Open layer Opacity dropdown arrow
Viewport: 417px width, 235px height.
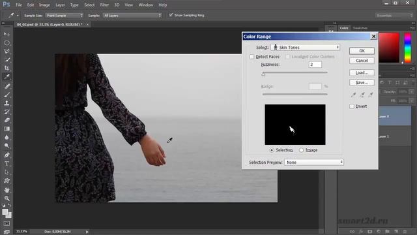point(411,91)
